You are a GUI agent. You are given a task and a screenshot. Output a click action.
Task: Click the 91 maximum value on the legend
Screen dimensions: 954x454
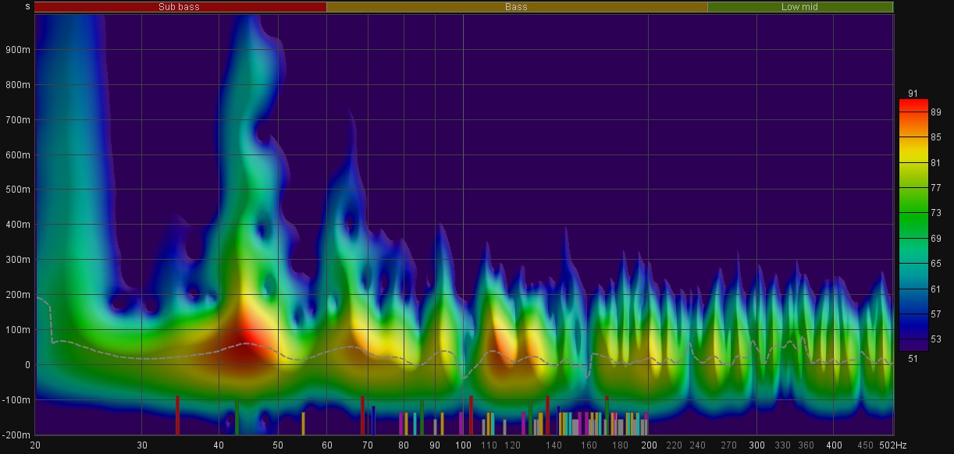point(913,94)
